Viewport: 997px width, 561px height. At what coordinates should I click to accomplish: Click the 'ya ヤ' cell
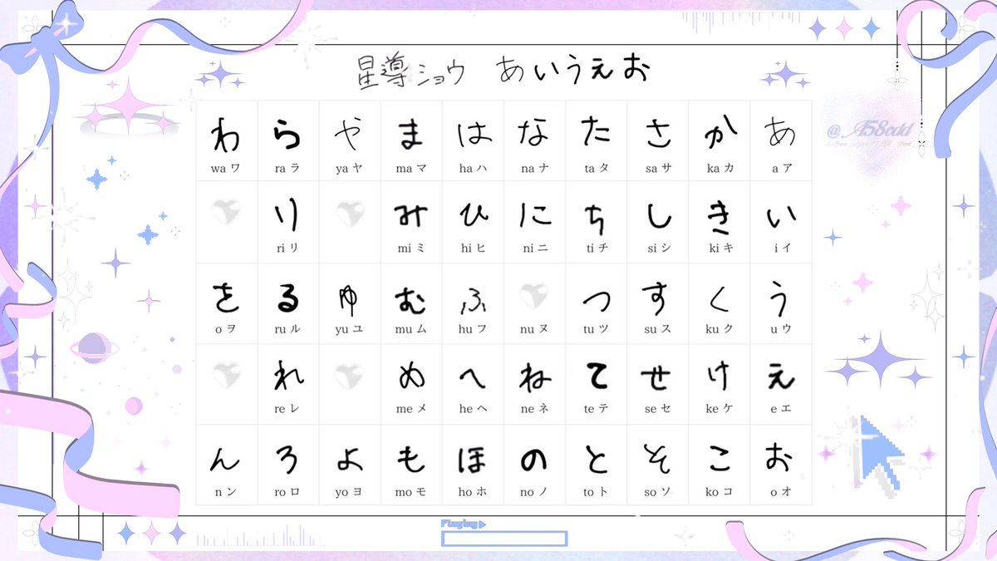pyautogui.click(x=350, y=140)
